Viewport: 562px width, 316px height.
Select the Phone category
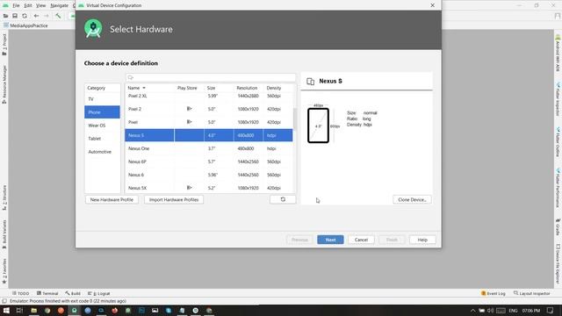[102, 112]
